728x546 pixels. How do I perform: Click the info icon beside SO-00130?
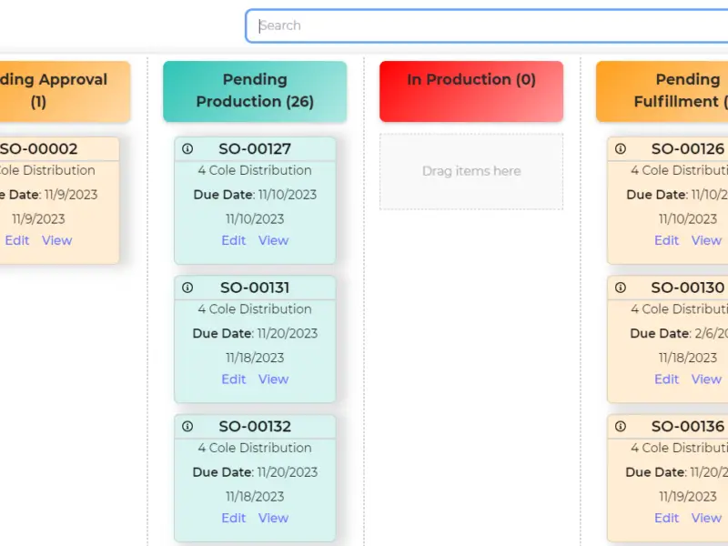coord(621,288)
